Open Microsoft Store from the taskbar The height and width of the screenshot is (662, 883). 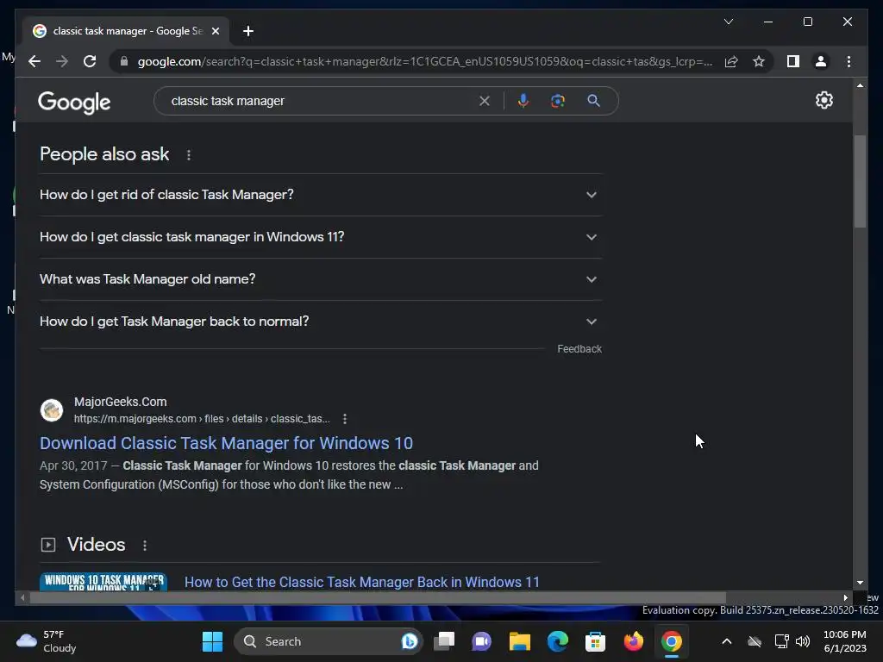point(595,641)
